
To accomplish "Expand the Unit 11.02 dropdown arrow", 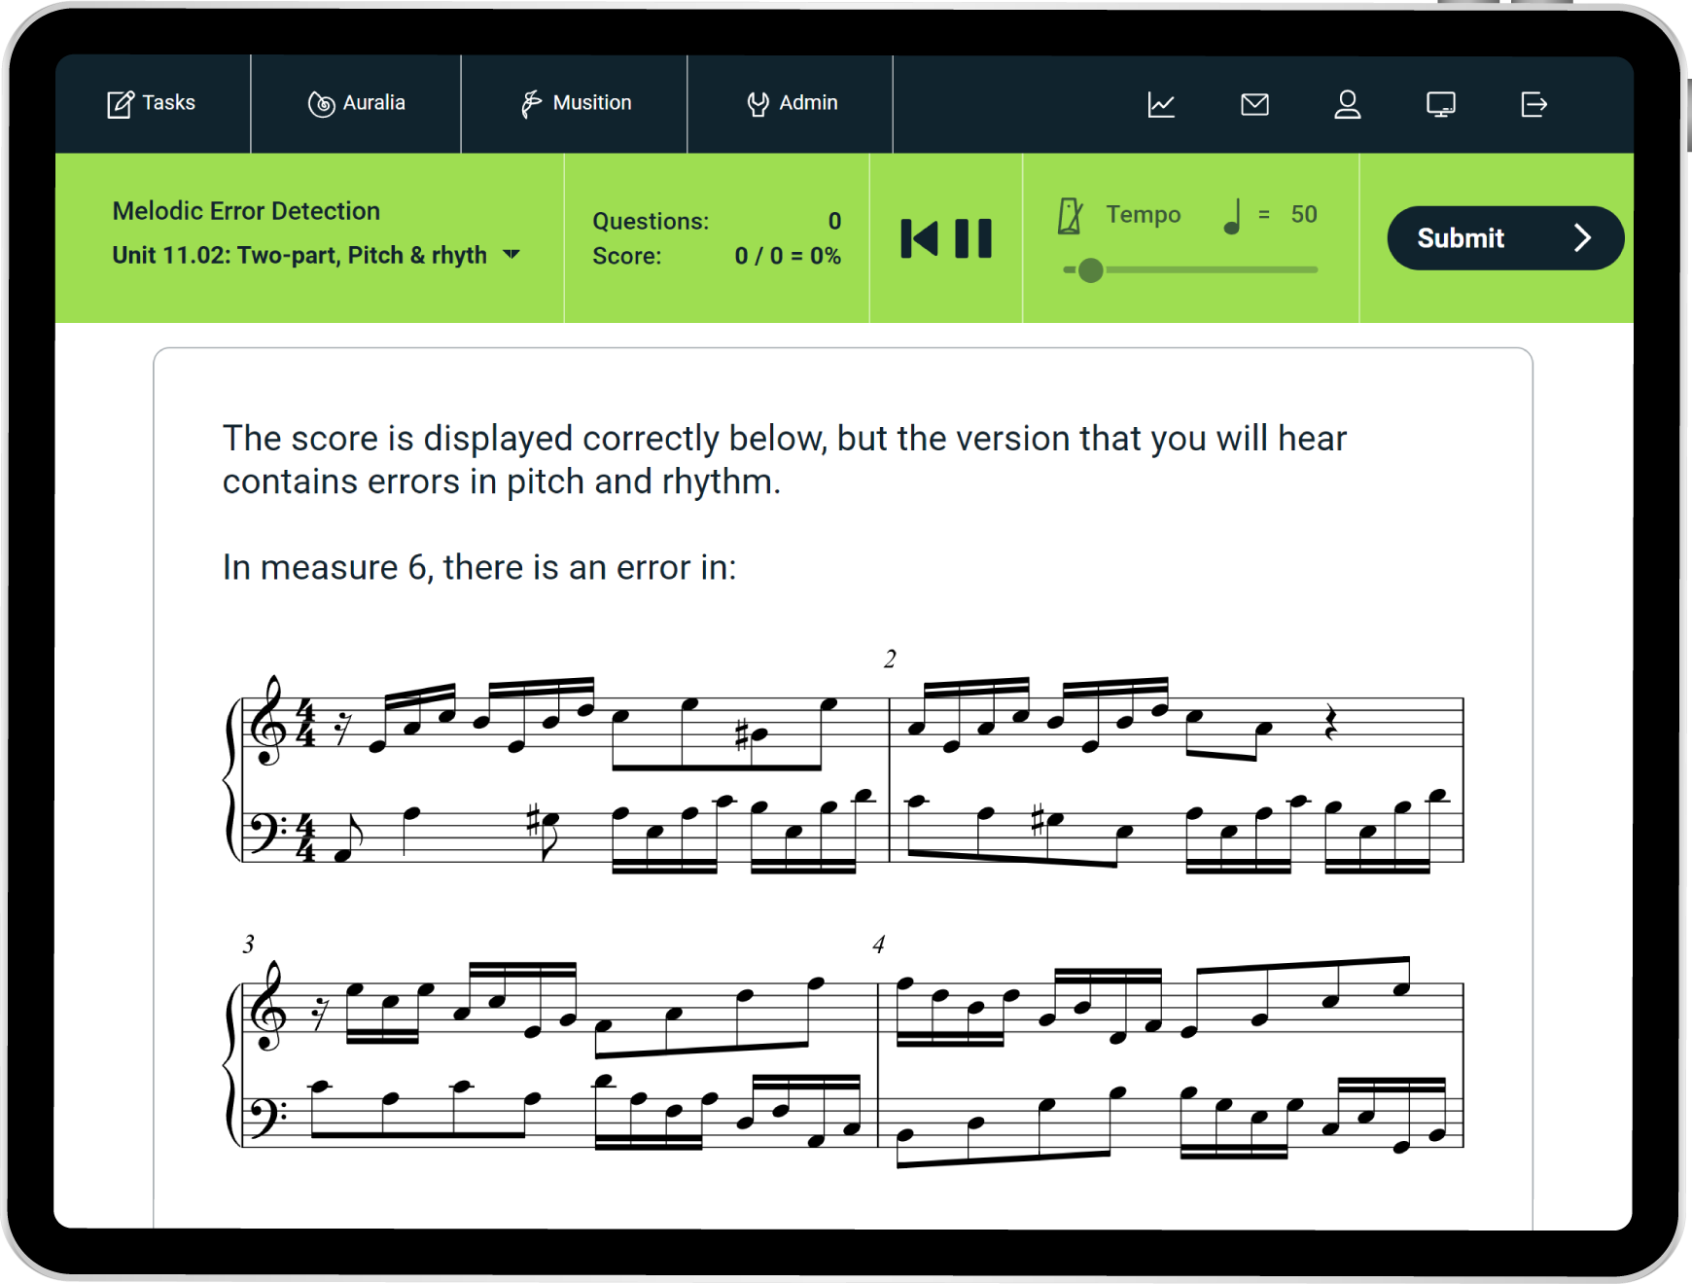I will pos(511,255).
